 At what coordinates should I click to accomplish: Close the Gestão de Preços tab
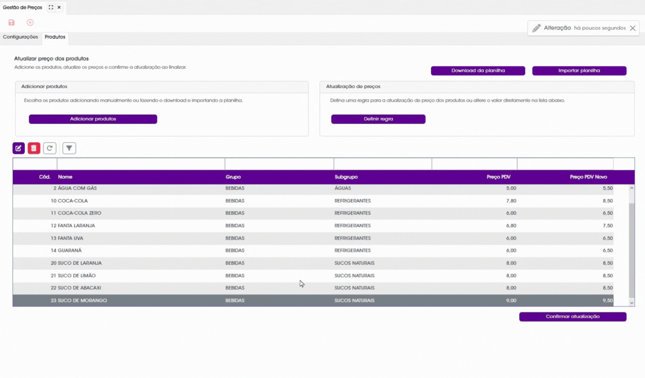point(59,7)
